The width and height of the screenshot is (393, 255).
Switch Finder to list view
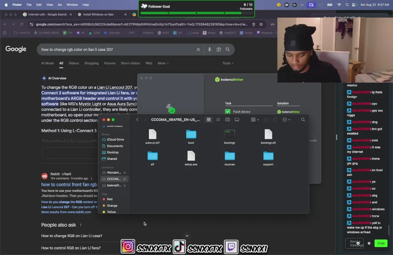point(218,120)
